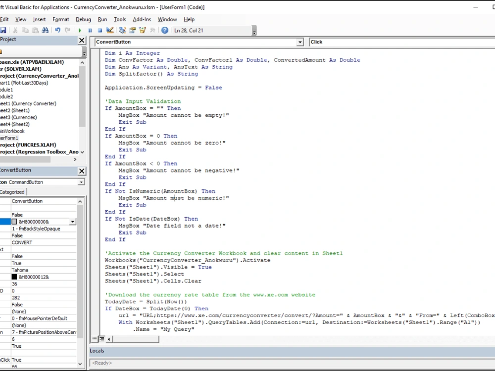Viewport: 495px width, 371px height.
Task: Run the macro with the green play icon
Action: 80,30
